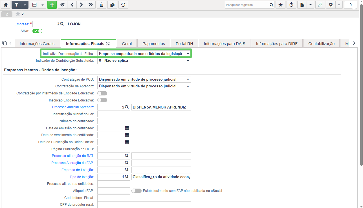Click Processo Judicial Aprendiz link label
363x208 pixels.
pos(73,107)
